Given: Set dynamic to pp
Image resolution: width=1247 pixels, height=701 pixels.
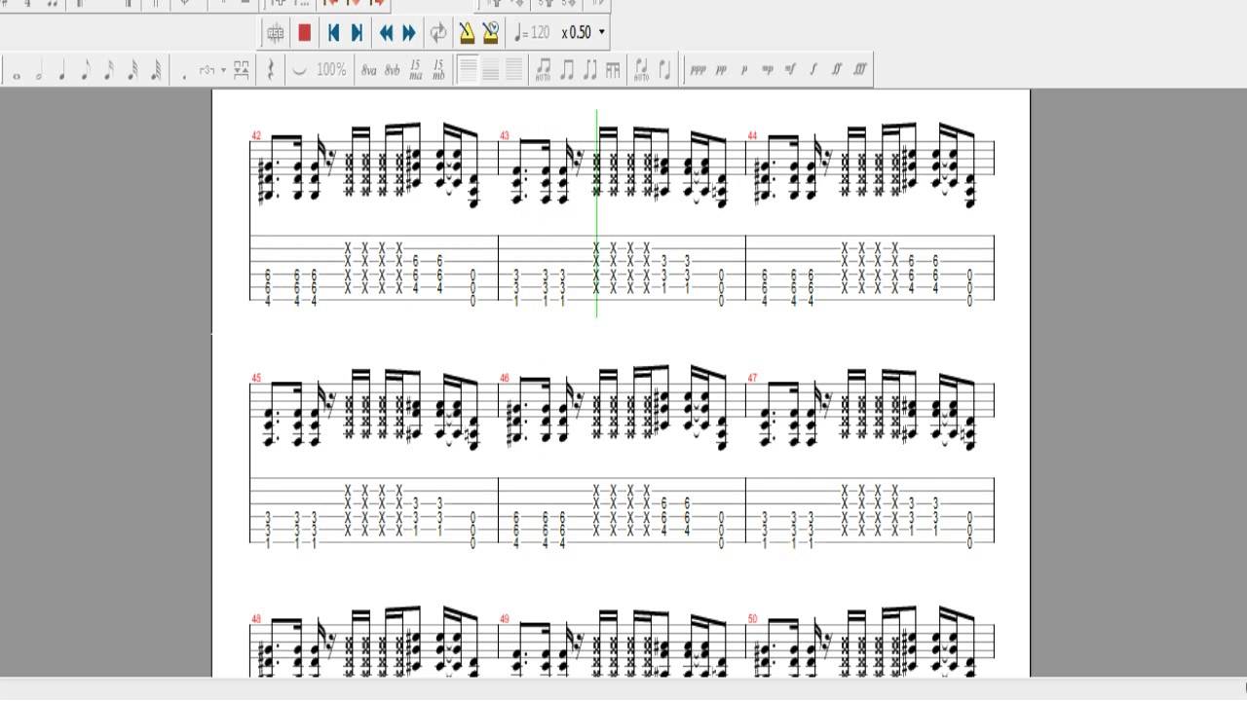Looking at the screenshot, I should pos(721,70).
